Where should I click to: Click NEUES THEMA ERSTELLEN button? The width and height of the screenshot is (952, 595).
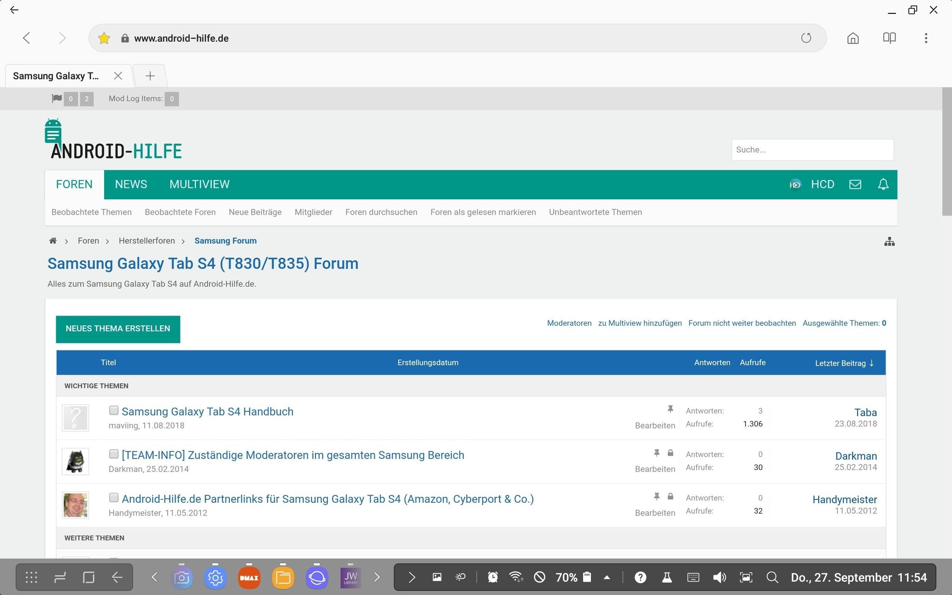[x=118, y=329]
